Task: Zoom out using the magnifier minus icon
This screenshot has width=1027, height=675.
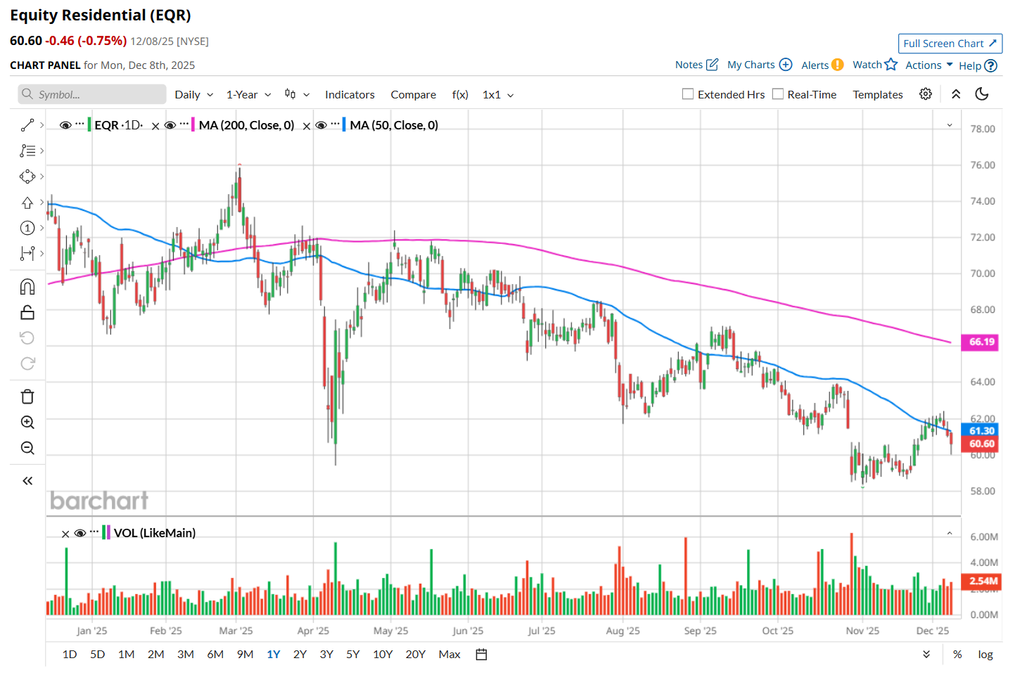Action: coord(27,448)
